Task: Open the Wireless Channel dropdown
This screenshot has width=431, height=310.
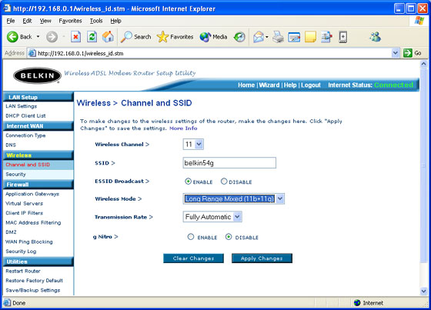Action: [193, 145]
